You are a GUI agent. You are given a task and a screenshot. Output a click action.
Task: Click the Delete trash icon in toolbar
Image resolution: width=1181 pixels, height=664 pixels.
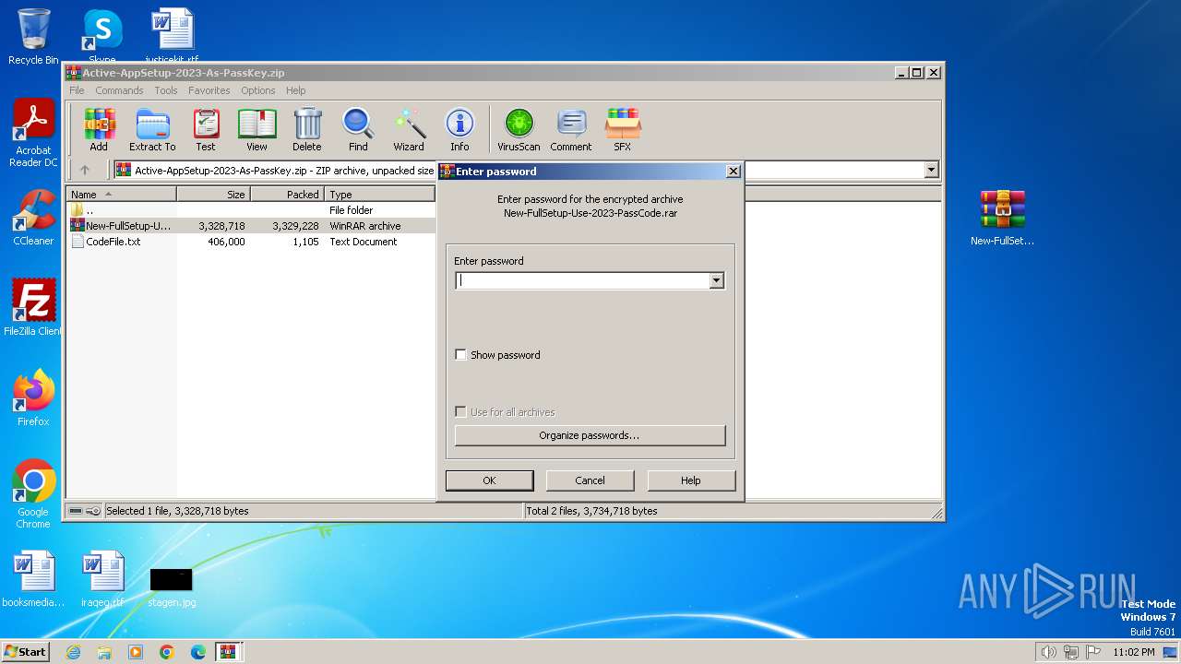pos(307,129)
